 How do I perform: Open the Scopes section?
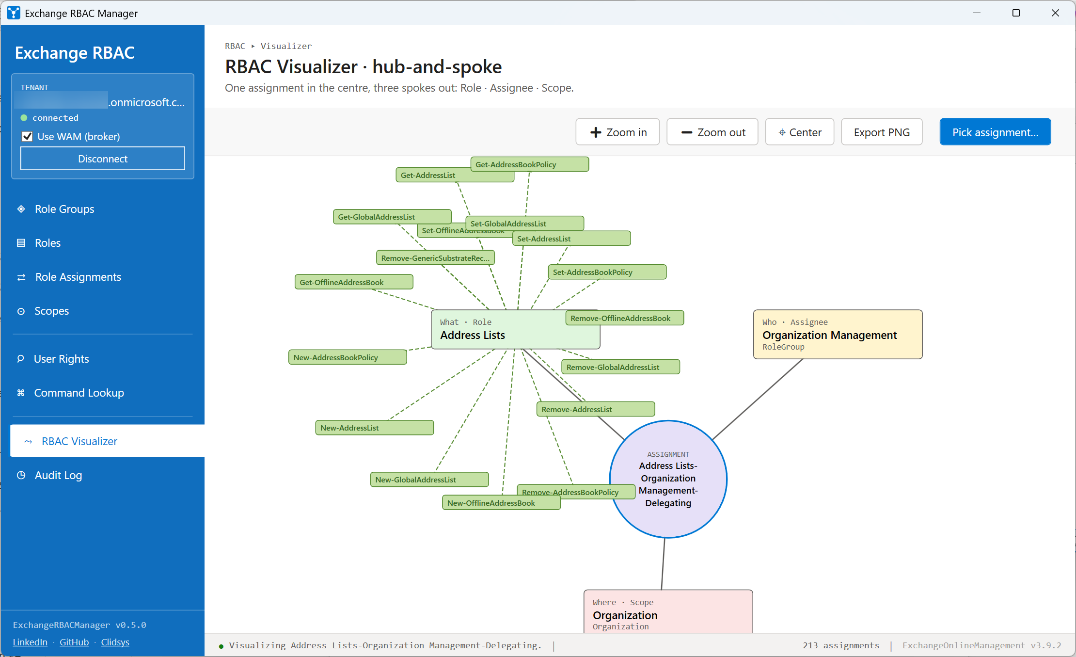(103, 311)
